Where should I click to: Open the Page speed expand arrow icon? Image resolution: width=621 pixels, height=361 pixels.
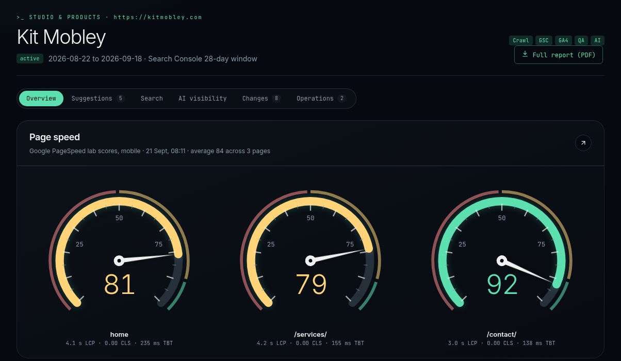pyautogui.click(x=583, y=143)
